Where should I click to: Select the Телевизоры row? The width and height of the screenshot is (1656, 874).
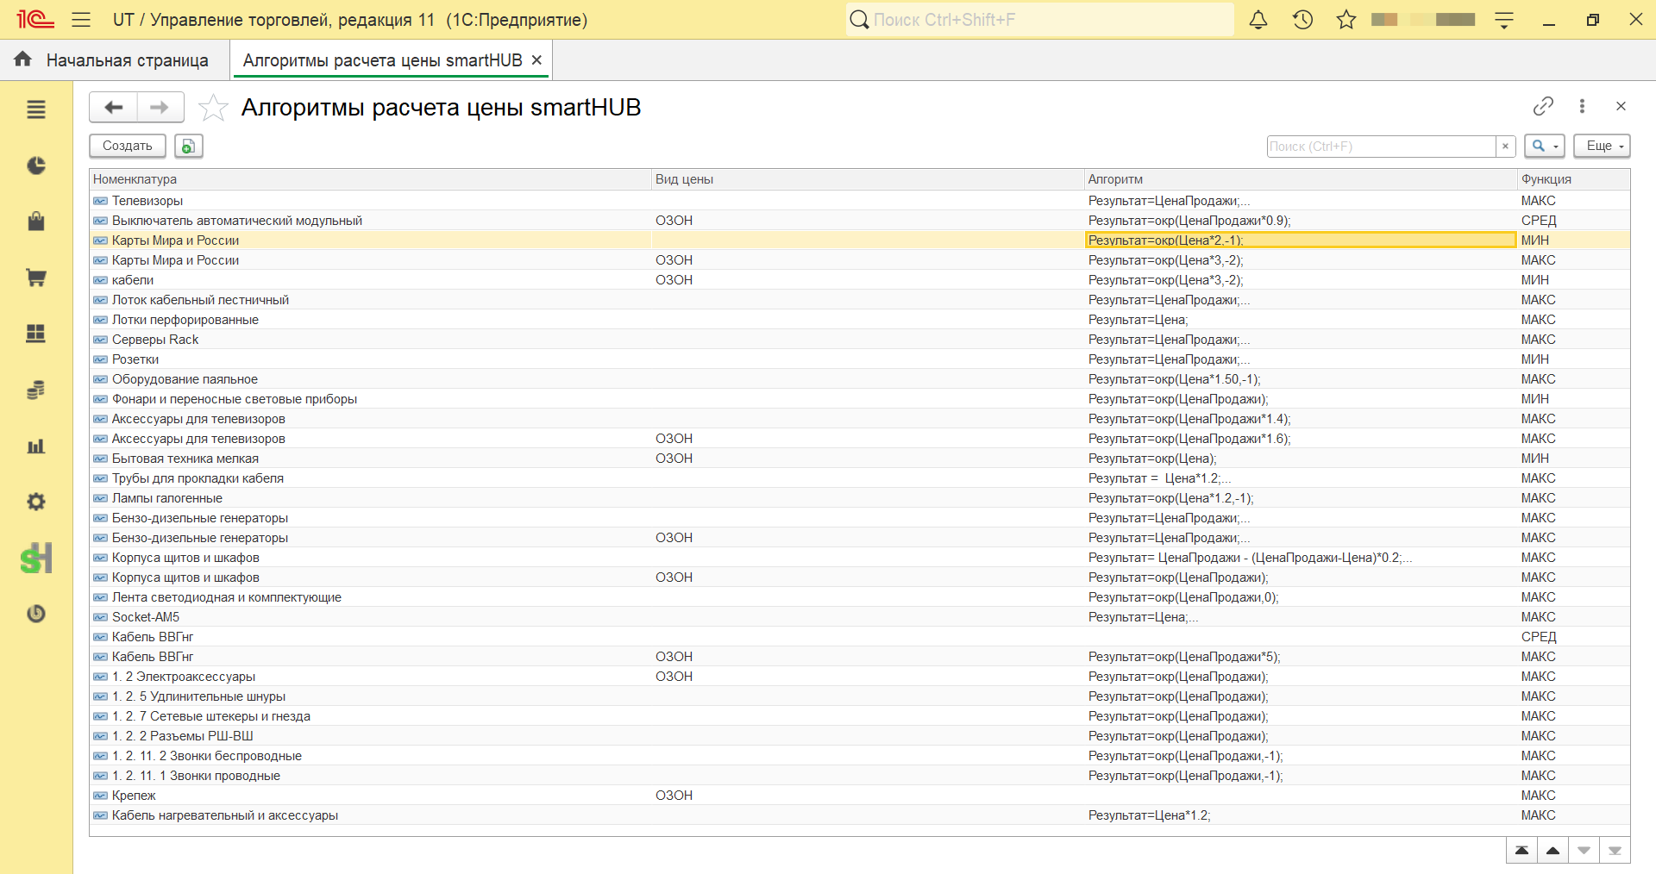[860, 201]
